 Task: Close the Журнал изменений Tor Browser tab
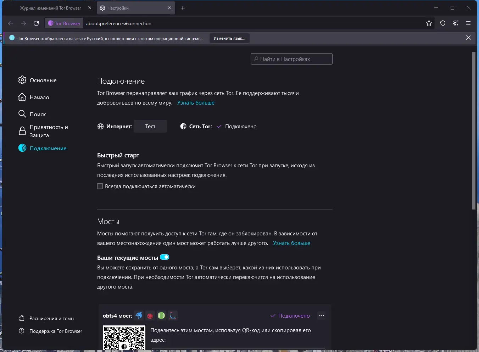tap(90, 8)
